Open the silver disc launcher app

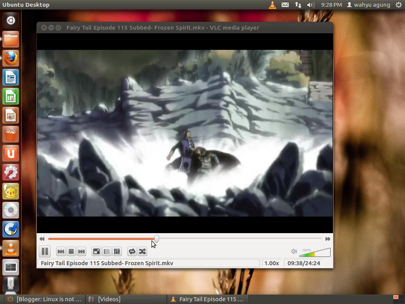[11, 210]
